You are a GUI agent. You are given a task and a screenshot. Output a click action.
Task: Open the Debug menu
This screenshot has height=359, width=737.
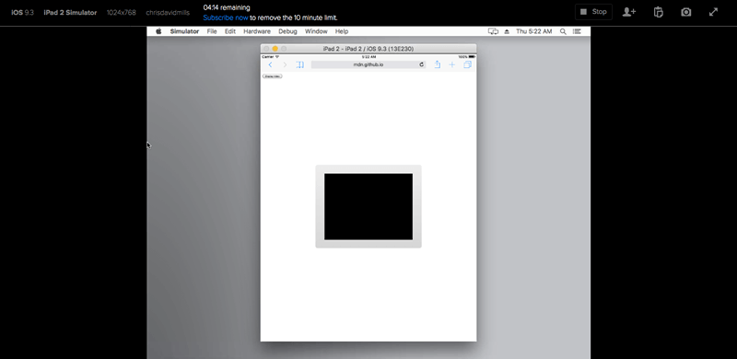287,31
